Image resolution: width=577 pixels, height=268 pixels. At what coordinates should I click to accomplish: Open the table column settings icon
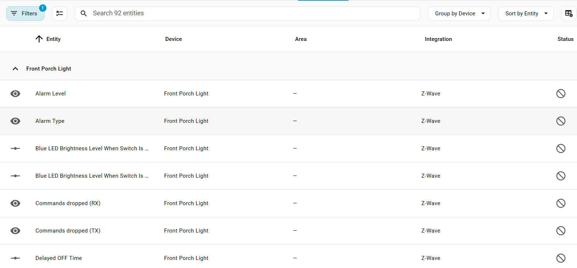point(569,14)
